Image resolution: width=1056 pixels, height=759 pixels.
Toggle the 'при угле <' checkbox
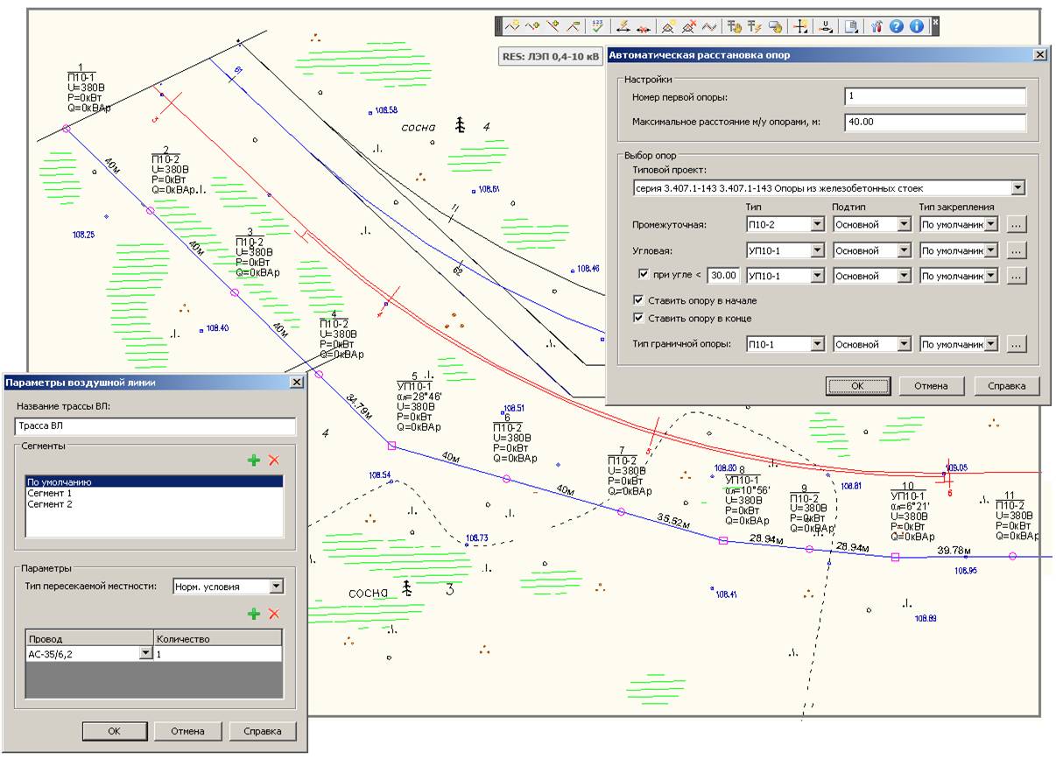(x=644, y=275)
